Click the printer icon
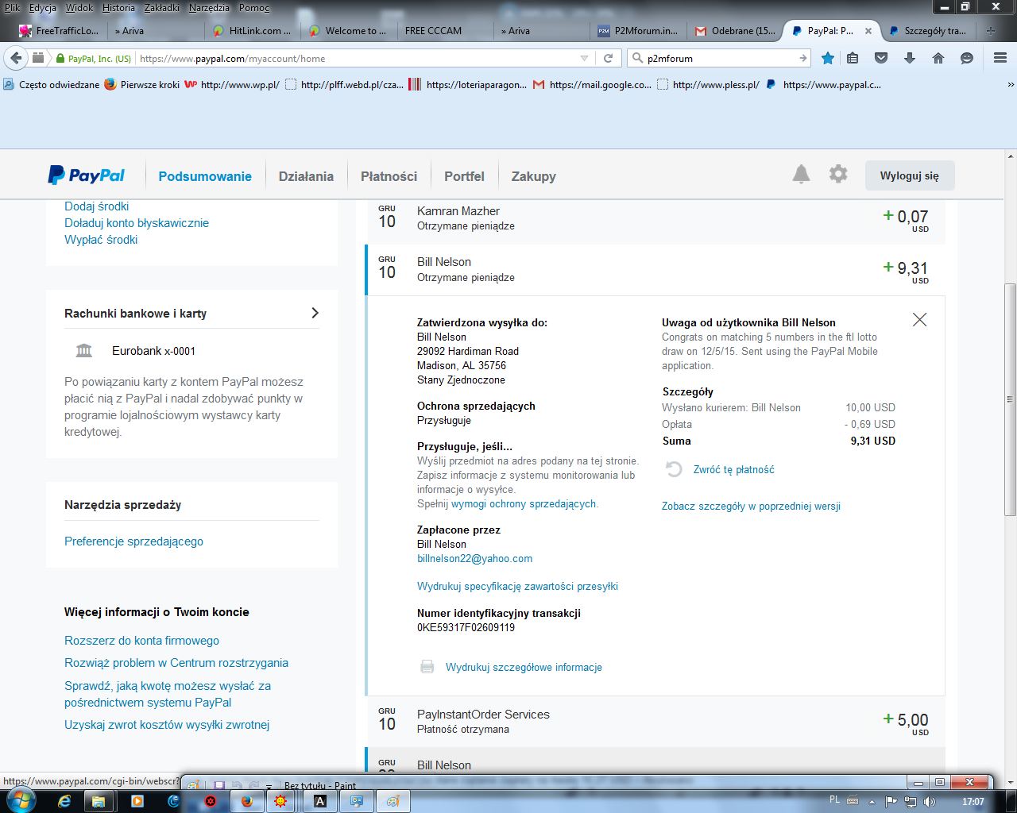The width and height of the screenshot is (1017, 813). (x=427, y=667)
